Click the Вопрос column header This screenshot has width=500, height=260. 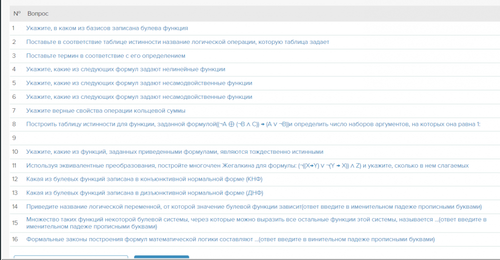coord(38,13)
